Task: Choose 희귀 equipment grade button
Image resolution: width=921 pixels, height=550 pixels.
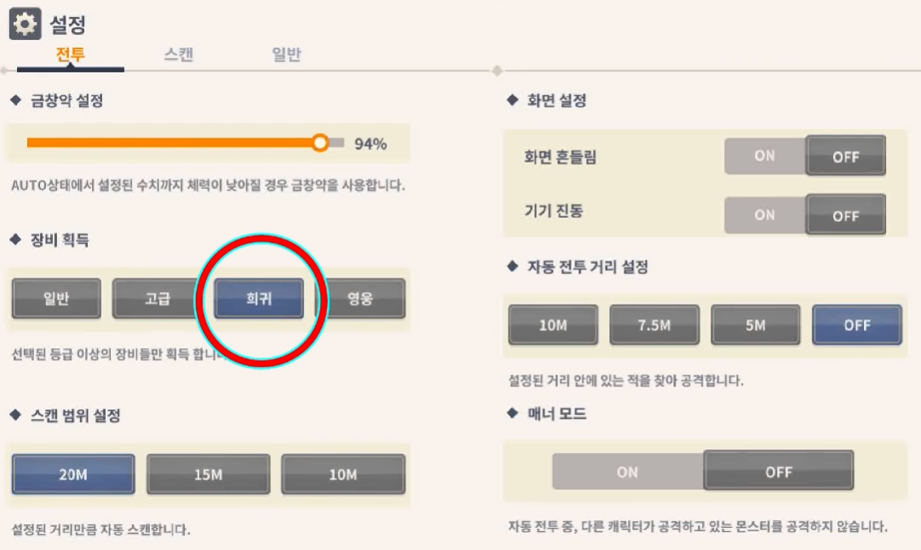Action: pyautogui.click(x=259, y=299)
